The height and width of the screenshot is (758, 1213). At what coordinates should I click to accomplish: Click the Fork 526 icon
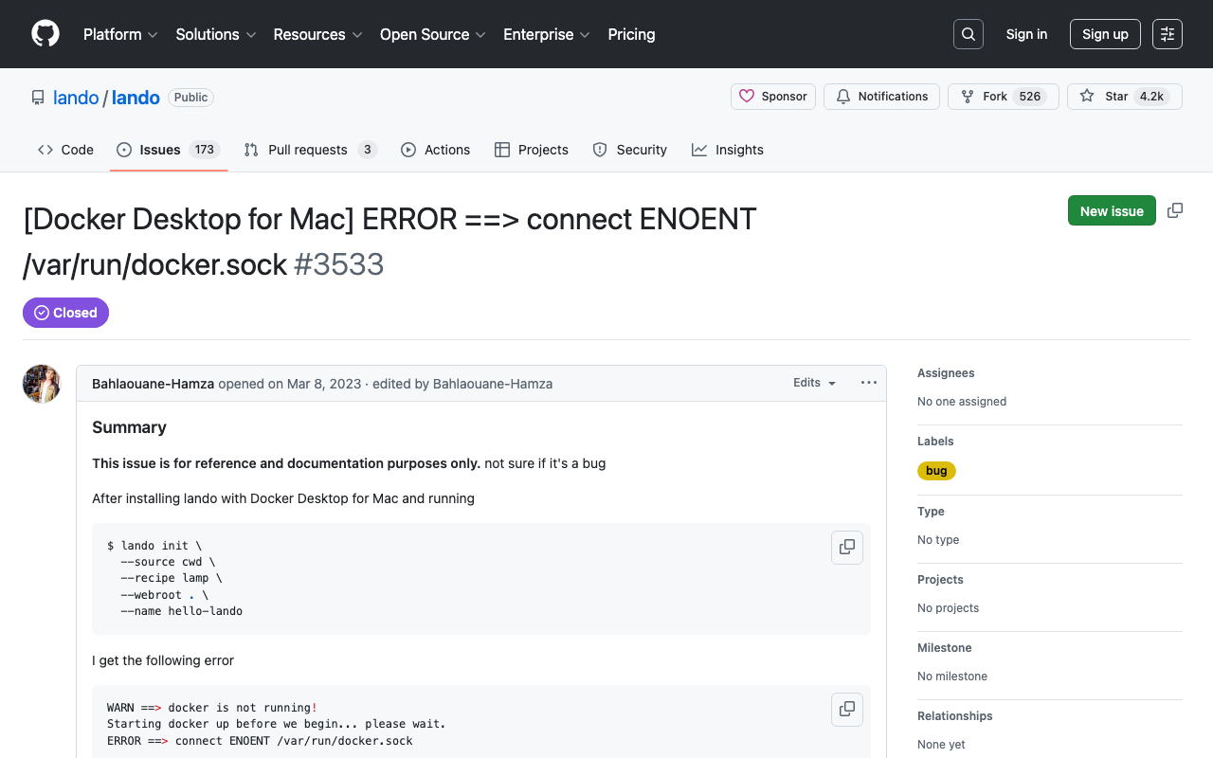pos(968,96)
